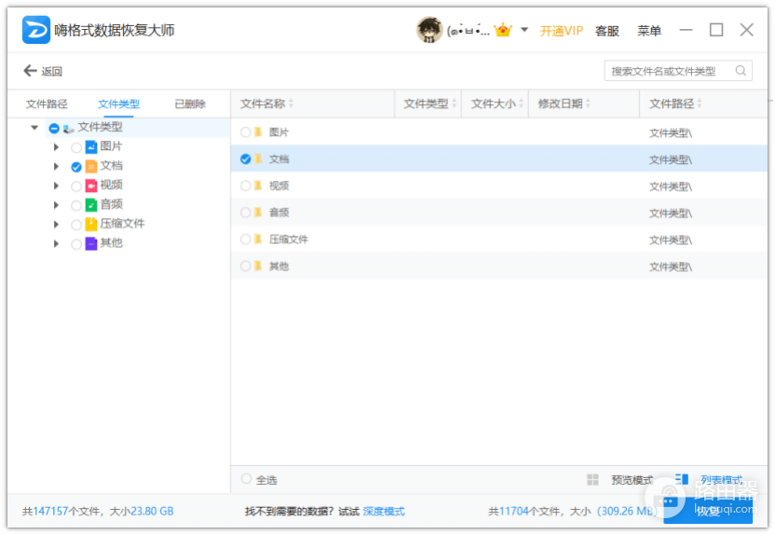
Task: Switch to 预览模式 view
Action: 632,480
